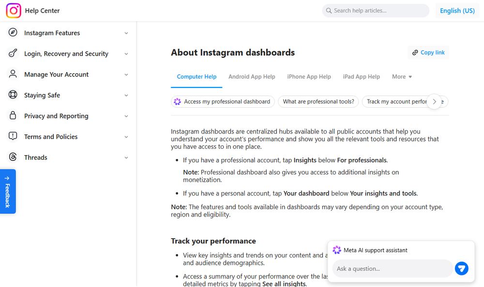Click the person icon beside Manage Your Account

click(x=13, y=73)
